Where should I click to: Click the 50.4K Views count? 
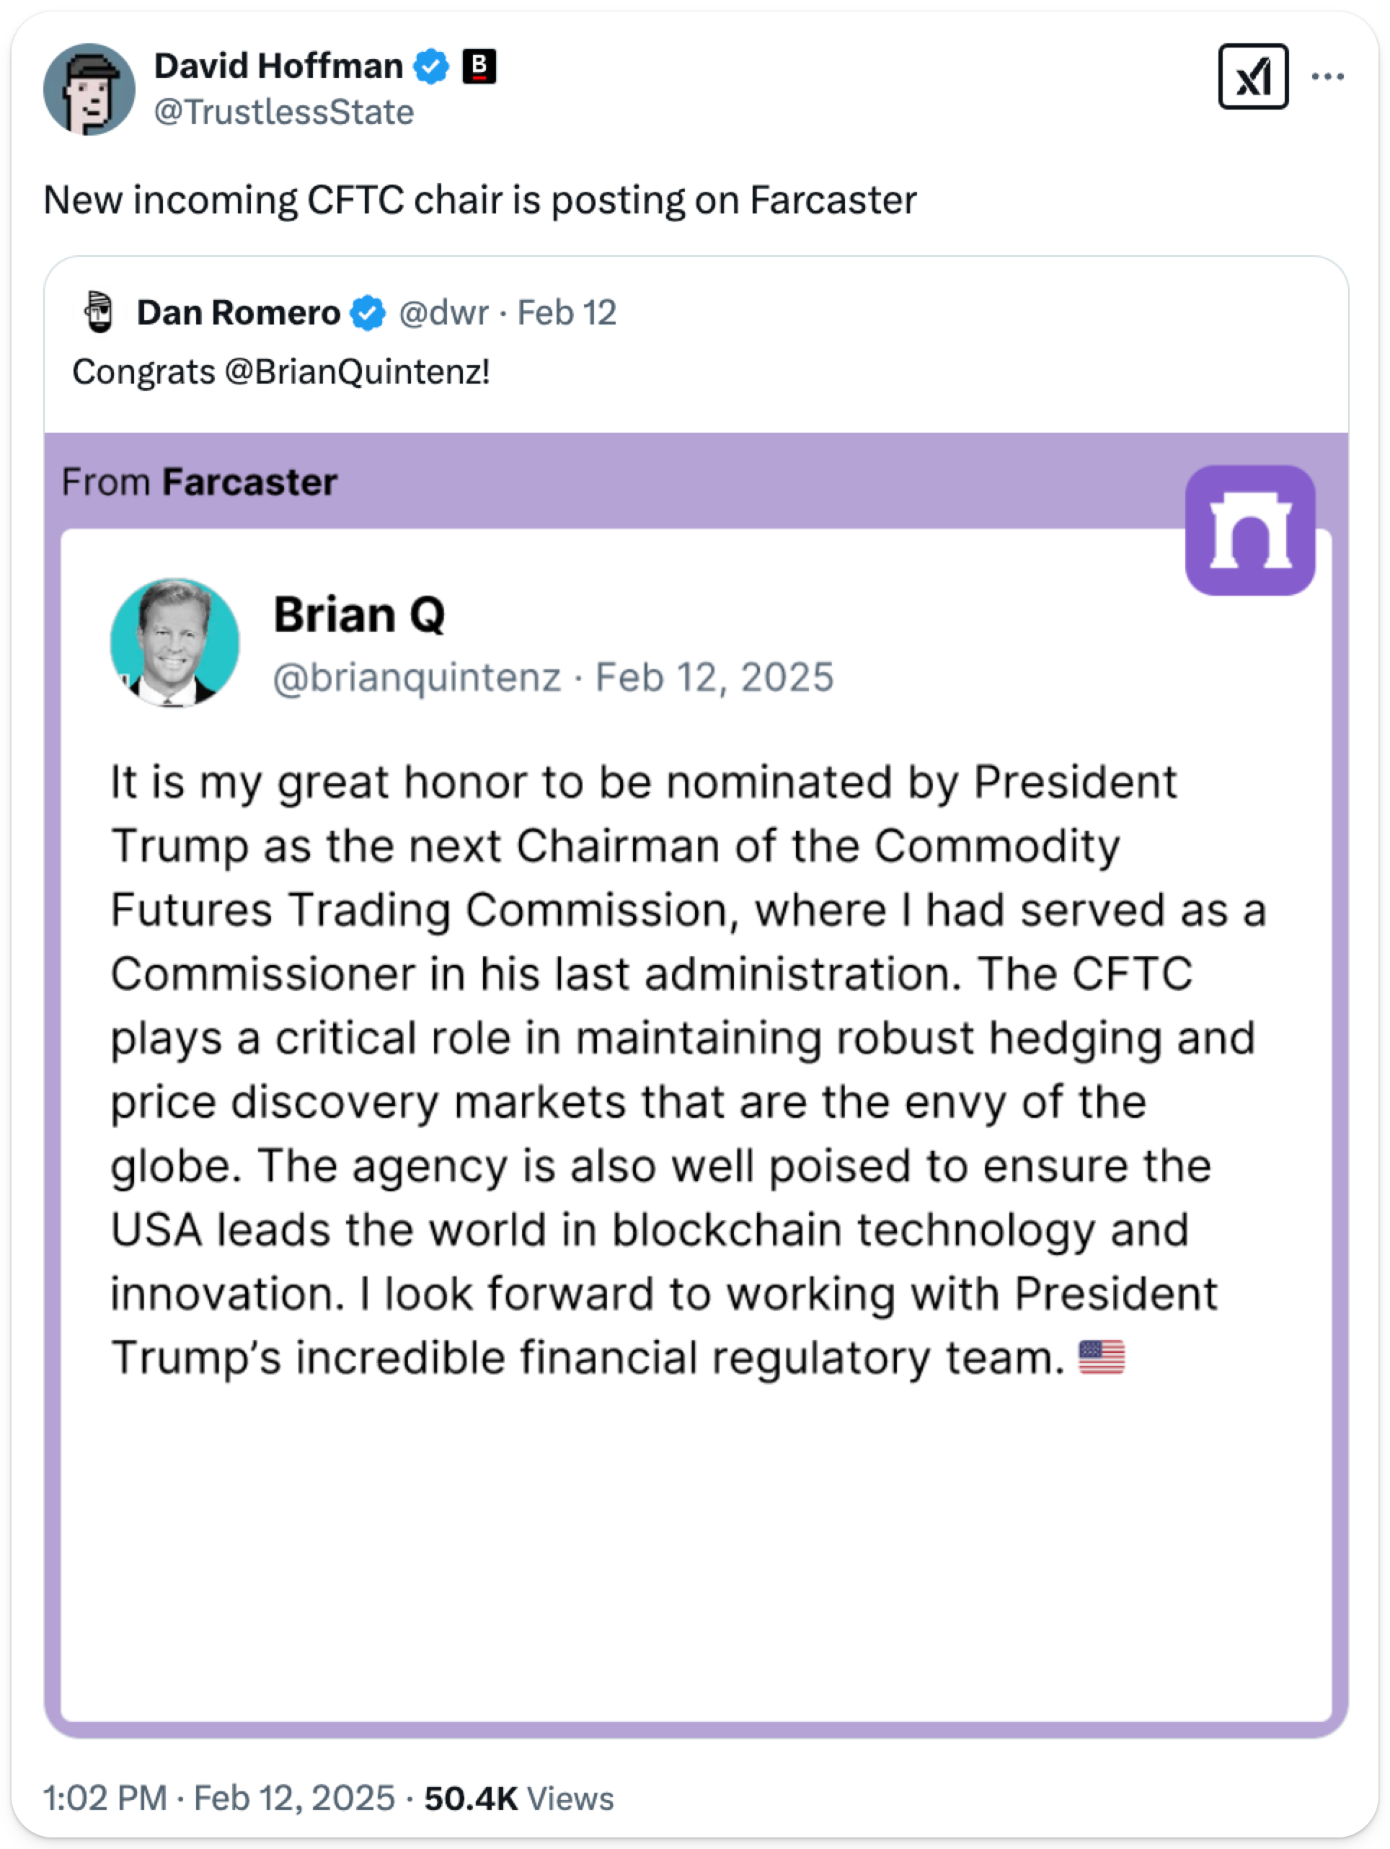click(x=518, y=1798)
